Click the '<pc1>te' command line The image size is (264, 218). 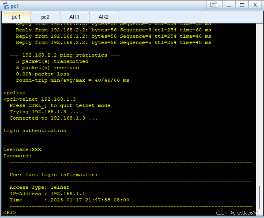tap(14, 93)
